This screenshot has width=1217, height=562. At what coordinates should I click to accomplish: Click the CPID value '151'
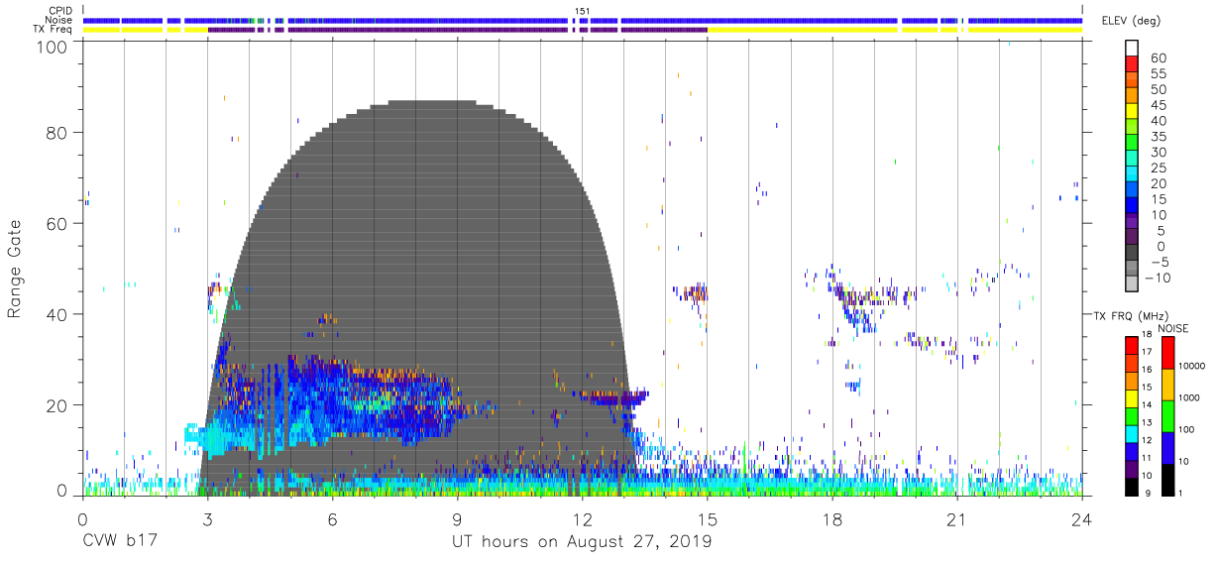[582, 11]
